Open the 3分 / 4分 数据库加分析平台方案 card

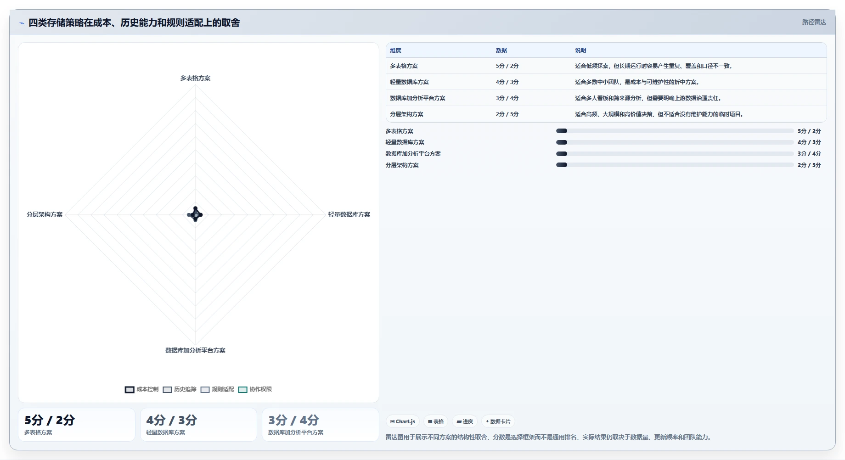tap(321, 425)
